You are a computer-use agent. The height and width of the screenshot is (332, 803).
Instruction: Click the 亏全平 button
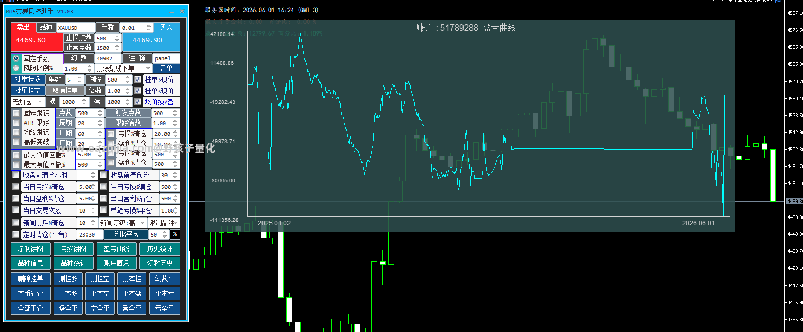[164, 308]
